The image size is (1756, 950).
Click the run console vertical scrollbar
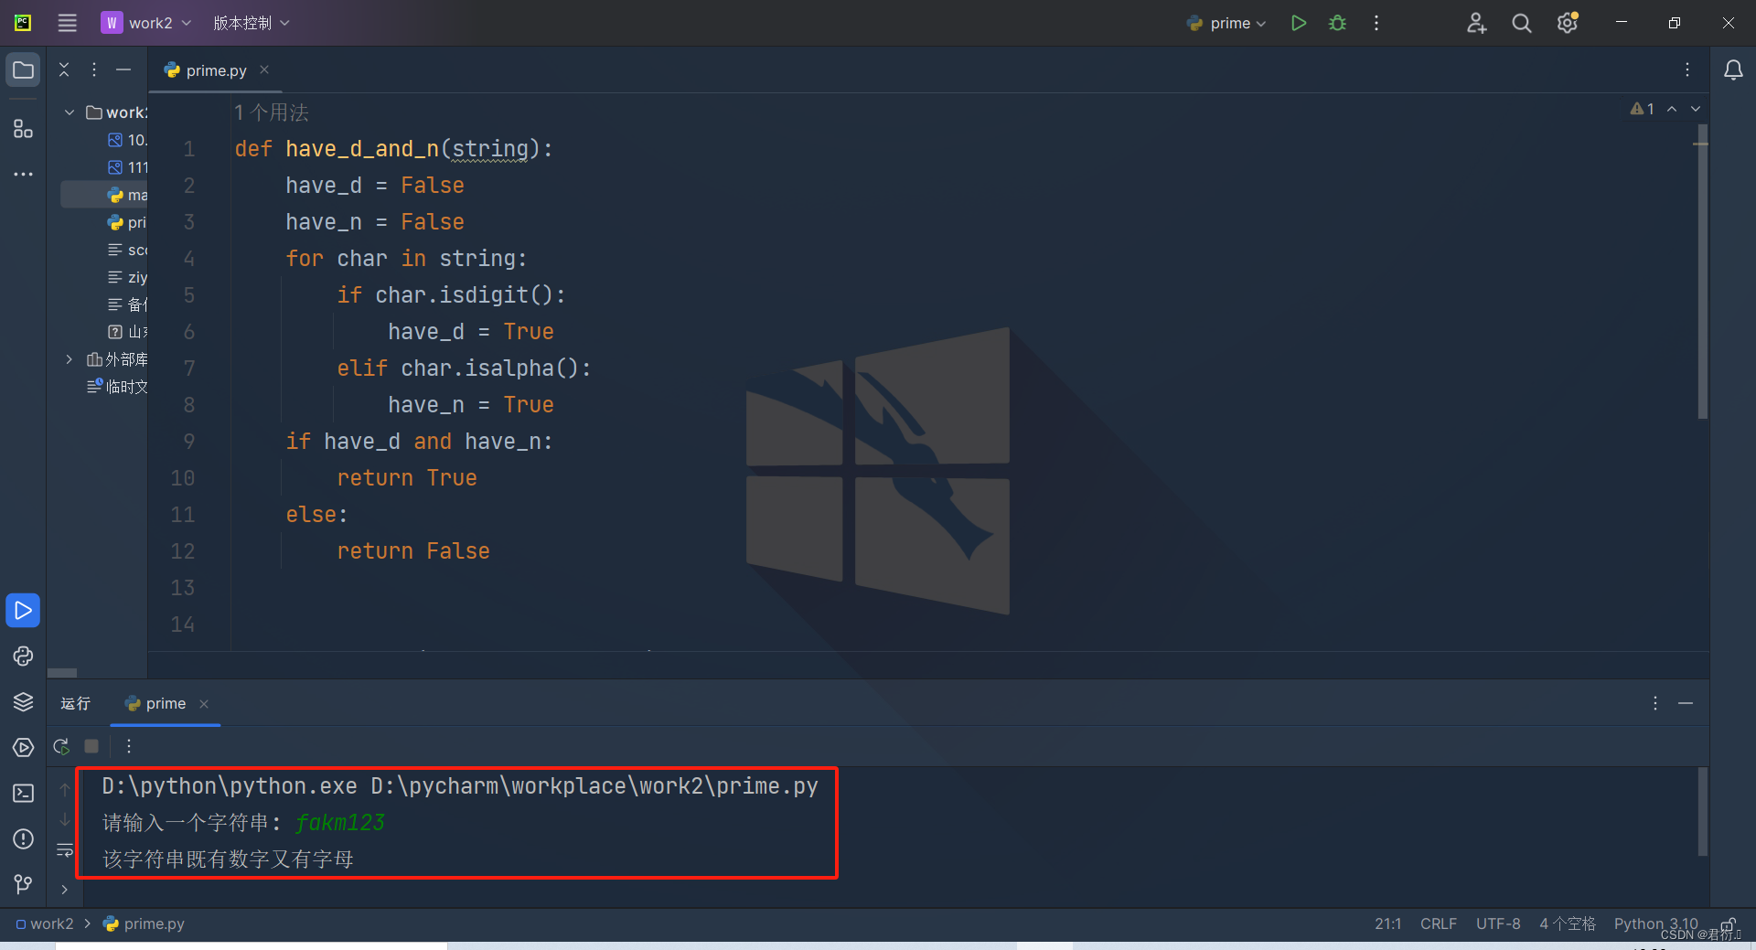[x=1703, y=812]
